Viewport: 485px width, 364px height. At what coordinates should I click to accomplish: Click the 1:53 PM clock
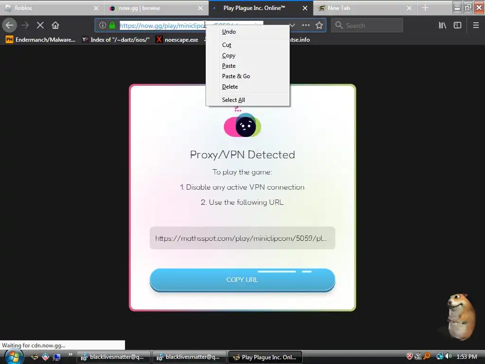point(467,356)
